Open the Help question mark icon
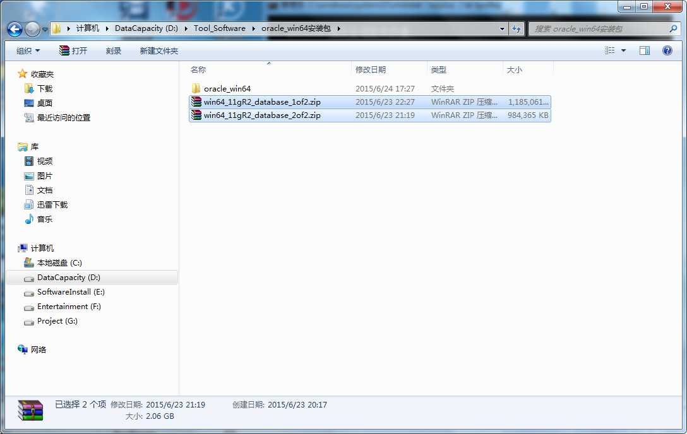 tap(667, 50)
